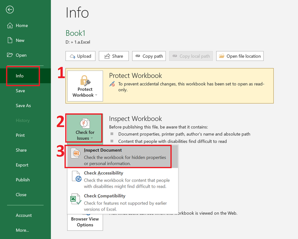Click the Check Compatibility Excel icon

(75, 199)
